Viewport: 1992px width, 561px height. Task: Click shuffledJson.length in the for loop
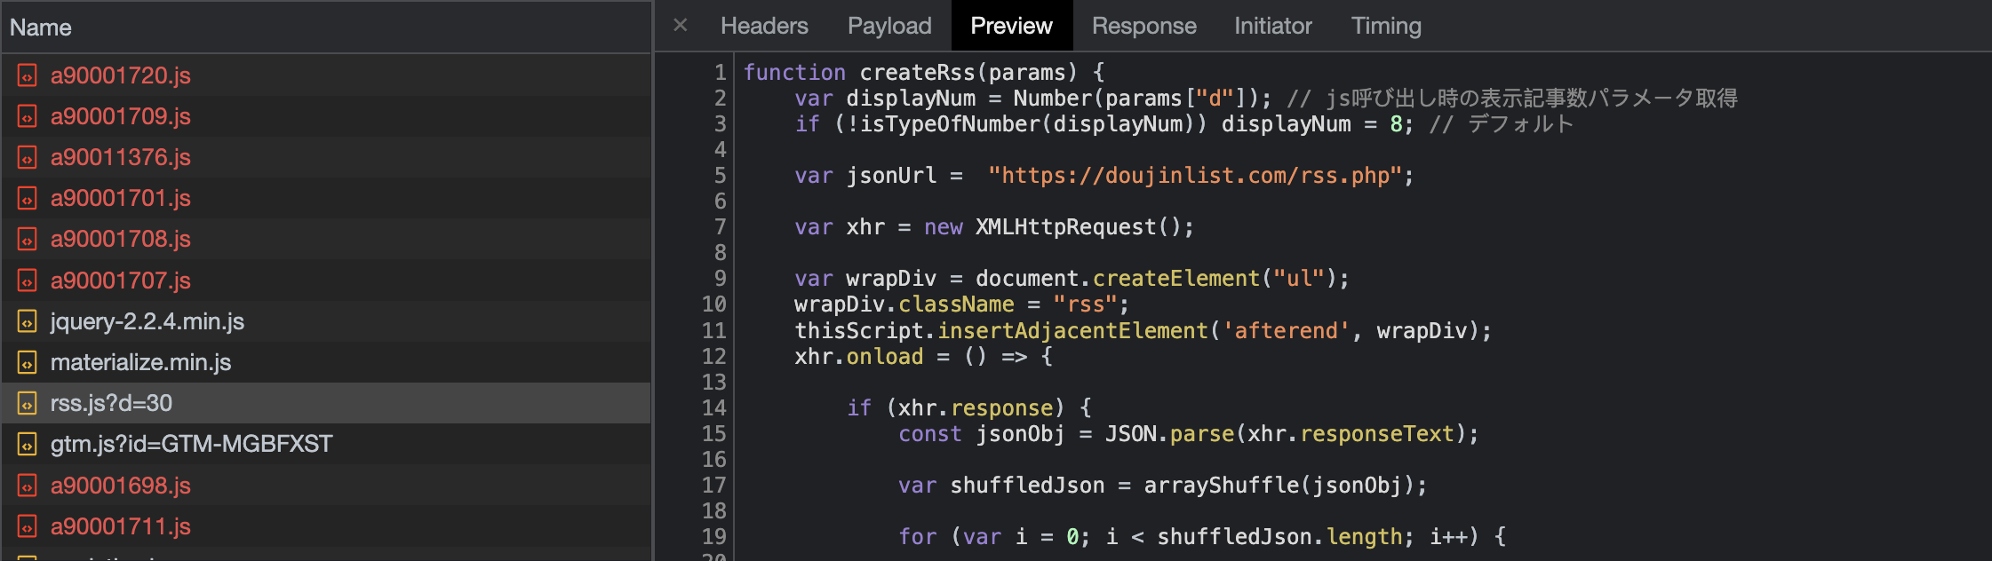click(1279, 537)
